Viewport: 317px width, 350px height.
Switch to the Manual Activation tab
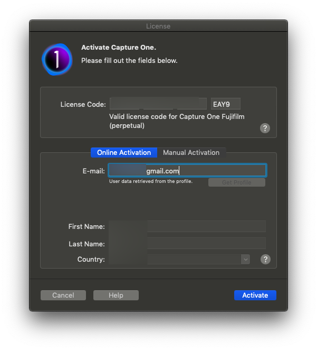pyautogui.click(x=191, y=152)
